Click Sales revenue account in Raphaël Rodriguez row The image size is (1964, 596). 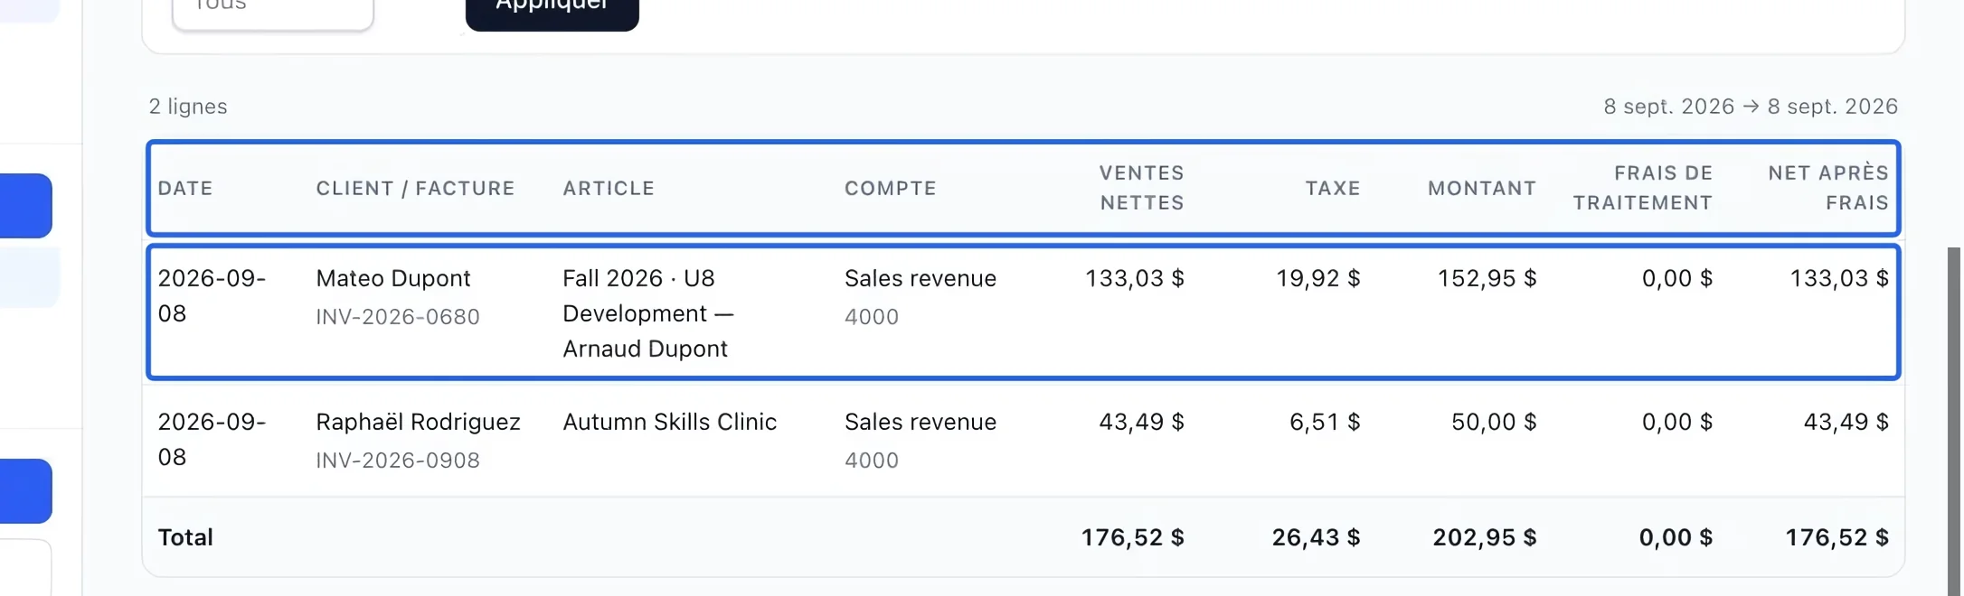pyautogui.click(x=921, y=422)
